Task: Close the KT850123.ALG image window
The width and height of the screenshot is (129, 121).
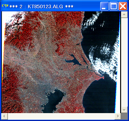Action: coord(123,6)
